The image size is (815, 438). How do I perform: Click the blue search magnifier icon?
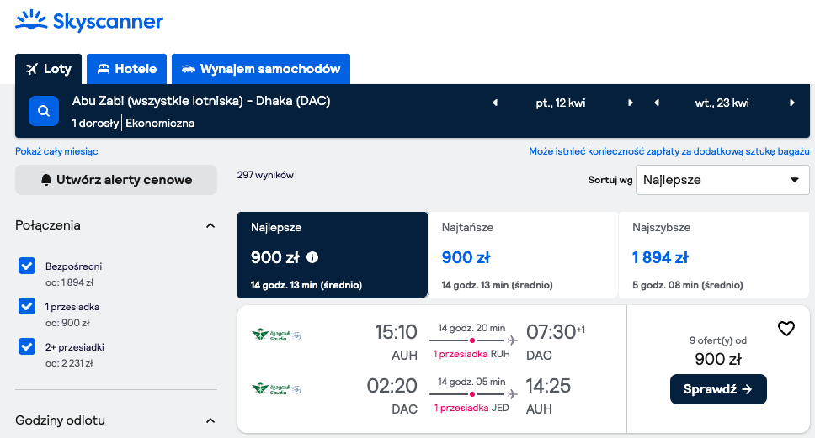click(x=44, y=111)
